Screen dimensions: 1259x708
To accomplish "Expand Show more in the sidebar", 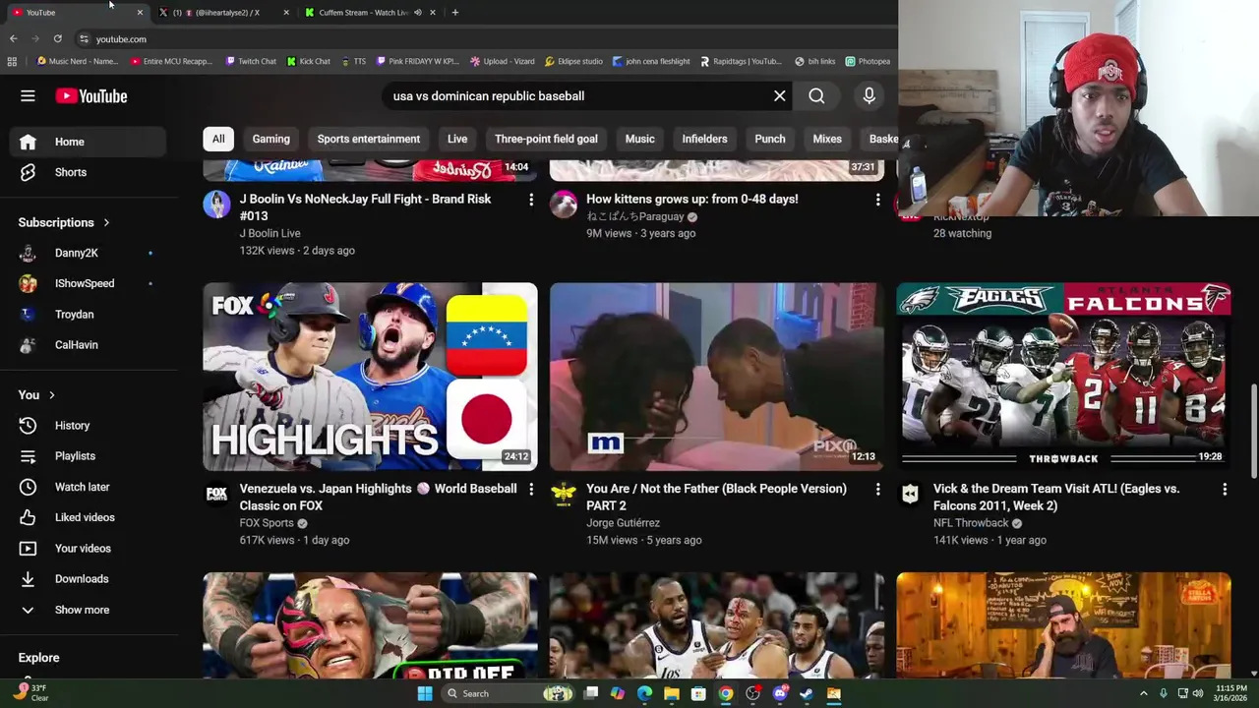I will 89,610.
